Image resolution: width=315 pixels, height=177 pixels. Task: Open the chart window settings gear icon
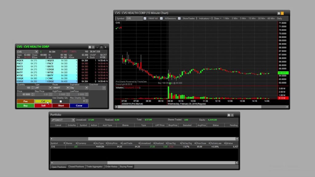[x=278, y=14]
